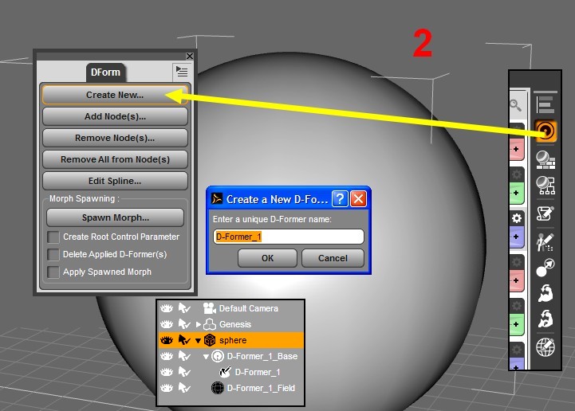Click the white gear icon in side strip
The height and width of the screenshot is (411, 575).
pos(517,218)
